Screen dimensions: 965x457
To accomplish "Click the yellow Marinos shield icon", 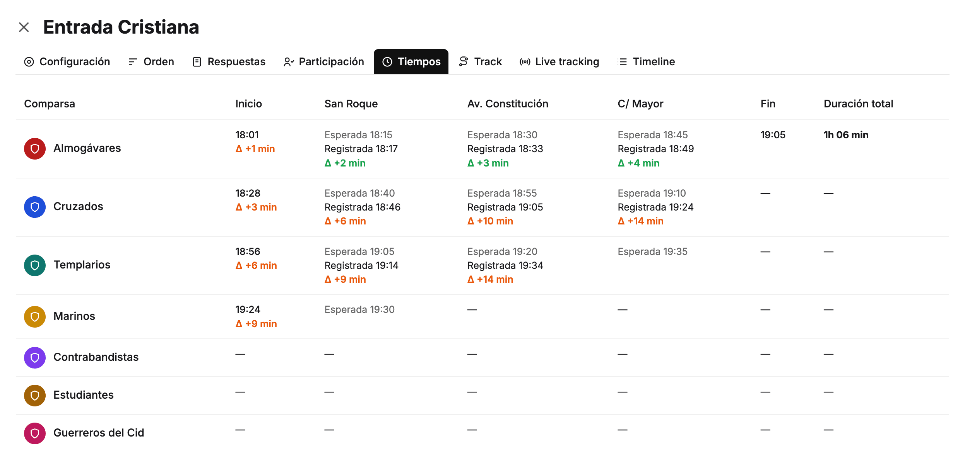I will click(35, 317).
